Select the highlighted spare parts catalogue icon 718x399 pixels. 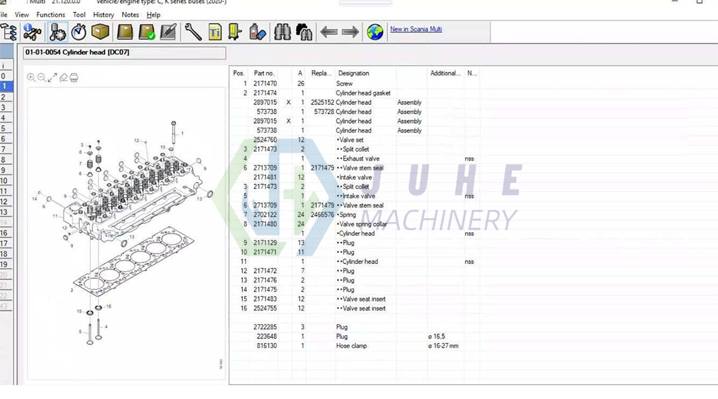click(57, 31)
